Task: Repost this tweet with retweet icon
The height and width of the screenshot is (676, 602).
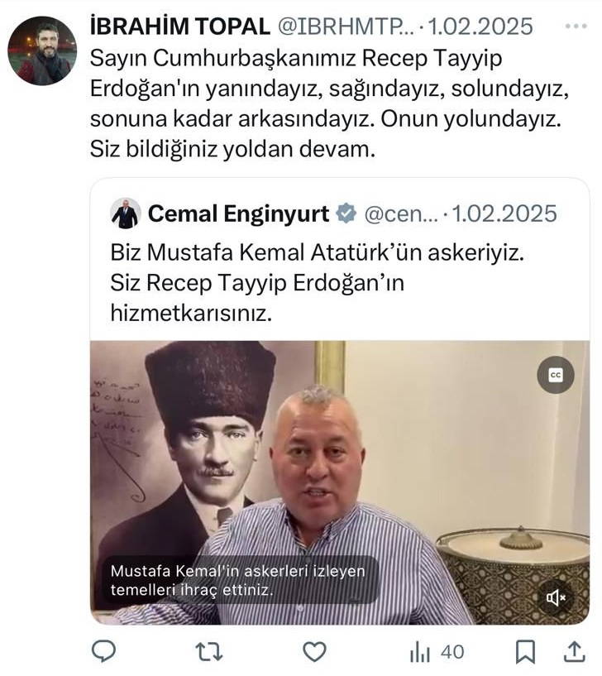Action: tap(209, 651)
